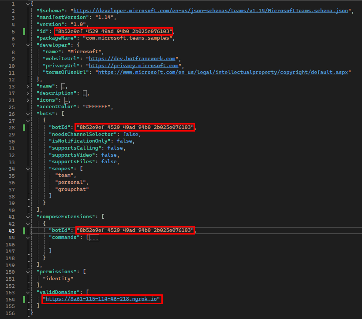Viewport: 362px width, 319px height.
Task: Collapse the bot object on line 27
Action: [28, 121]
